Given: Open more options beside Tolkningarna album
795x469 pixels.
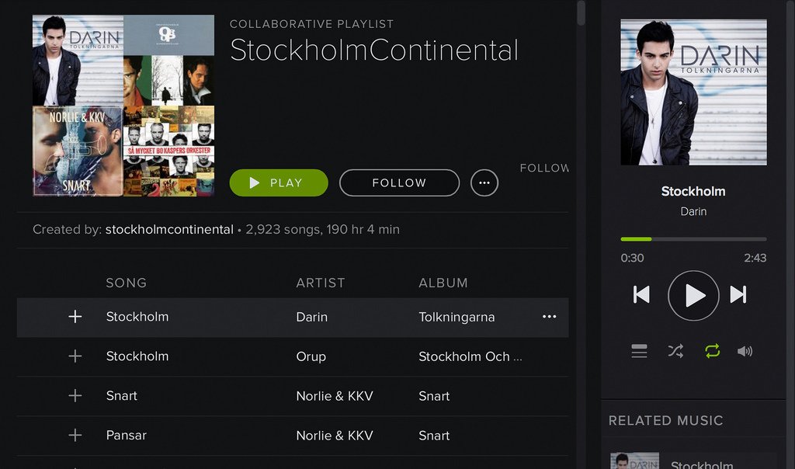Looking at the screenshot, I should pos(550,317).
